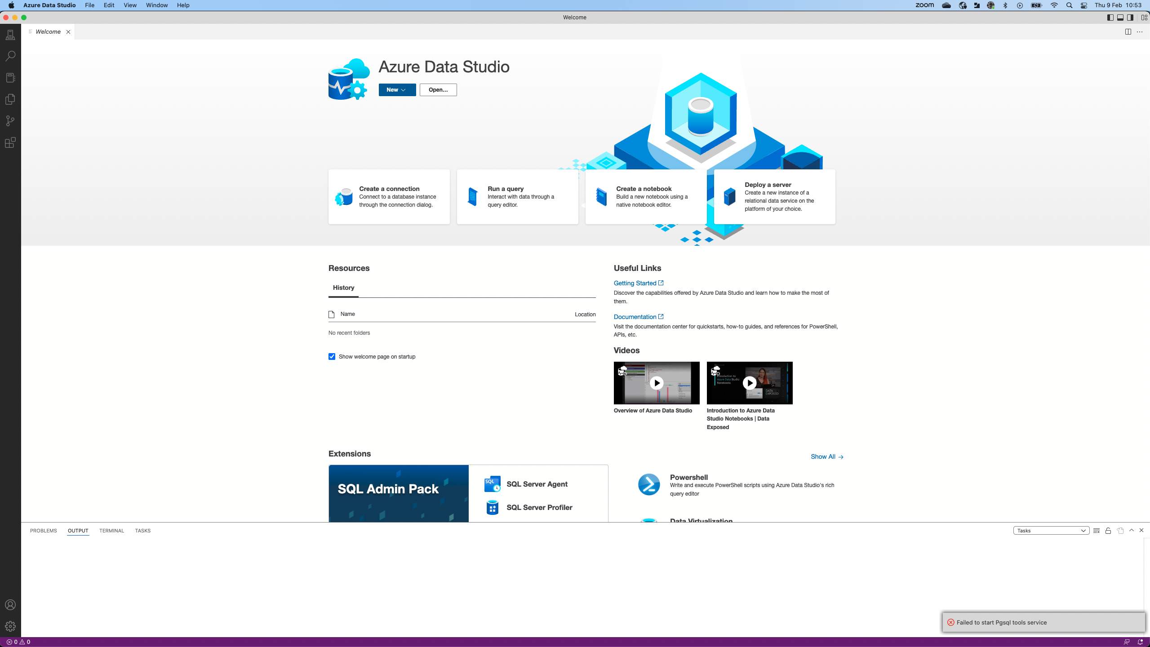Click the Accounts icon in the activity bar
This screenshot has height=647, width=1150.
pyautogui.click(x=10, y=605)
